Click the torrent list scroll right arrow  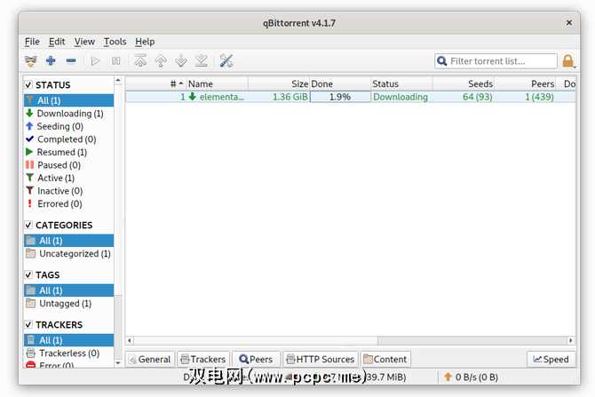[571, 340]
